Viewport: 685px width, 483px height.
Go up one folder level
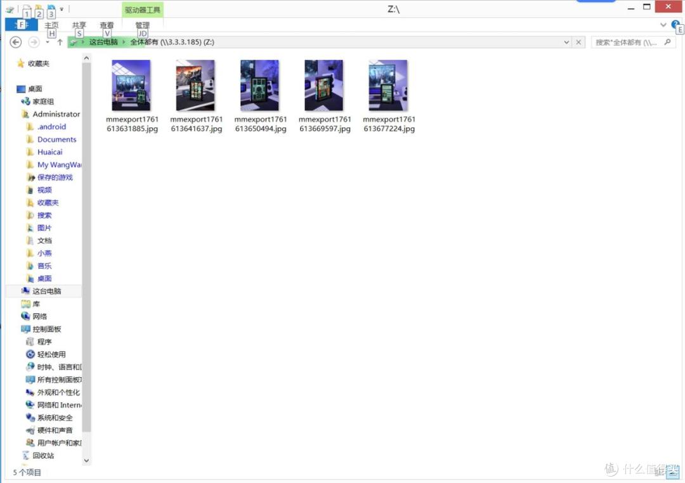[60, 42]
